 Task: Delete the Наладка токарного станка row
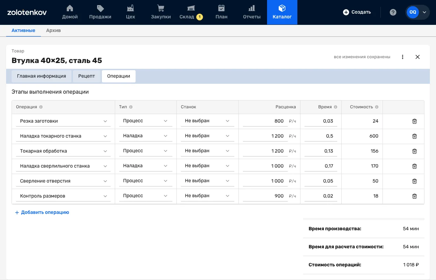click(415, 136)
